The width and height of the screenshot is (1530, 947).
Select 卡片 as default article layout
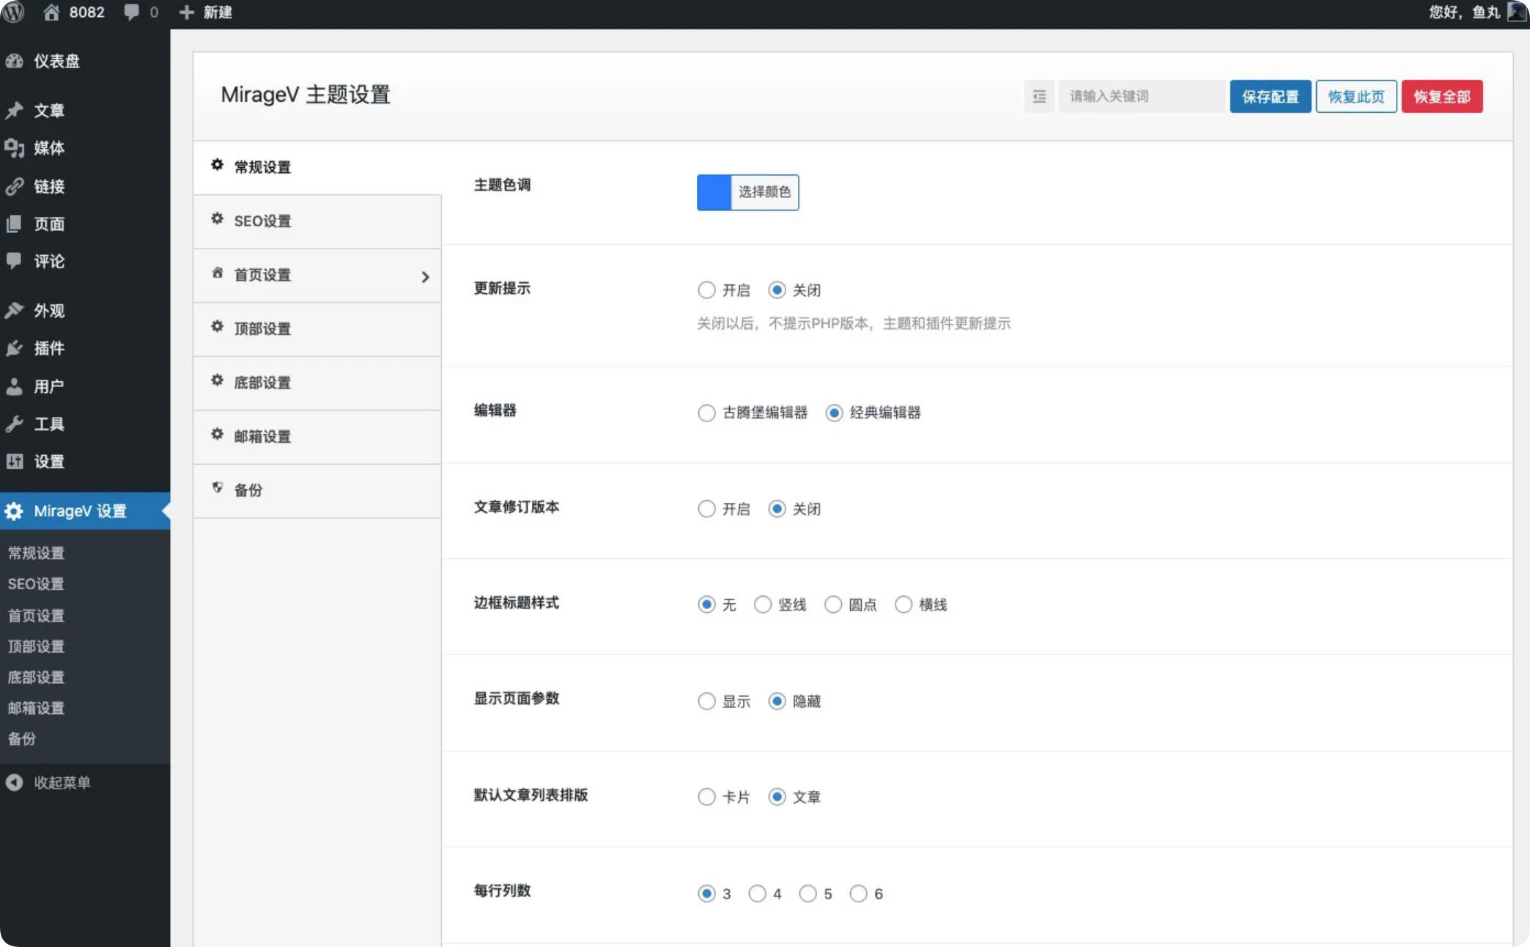706,797
